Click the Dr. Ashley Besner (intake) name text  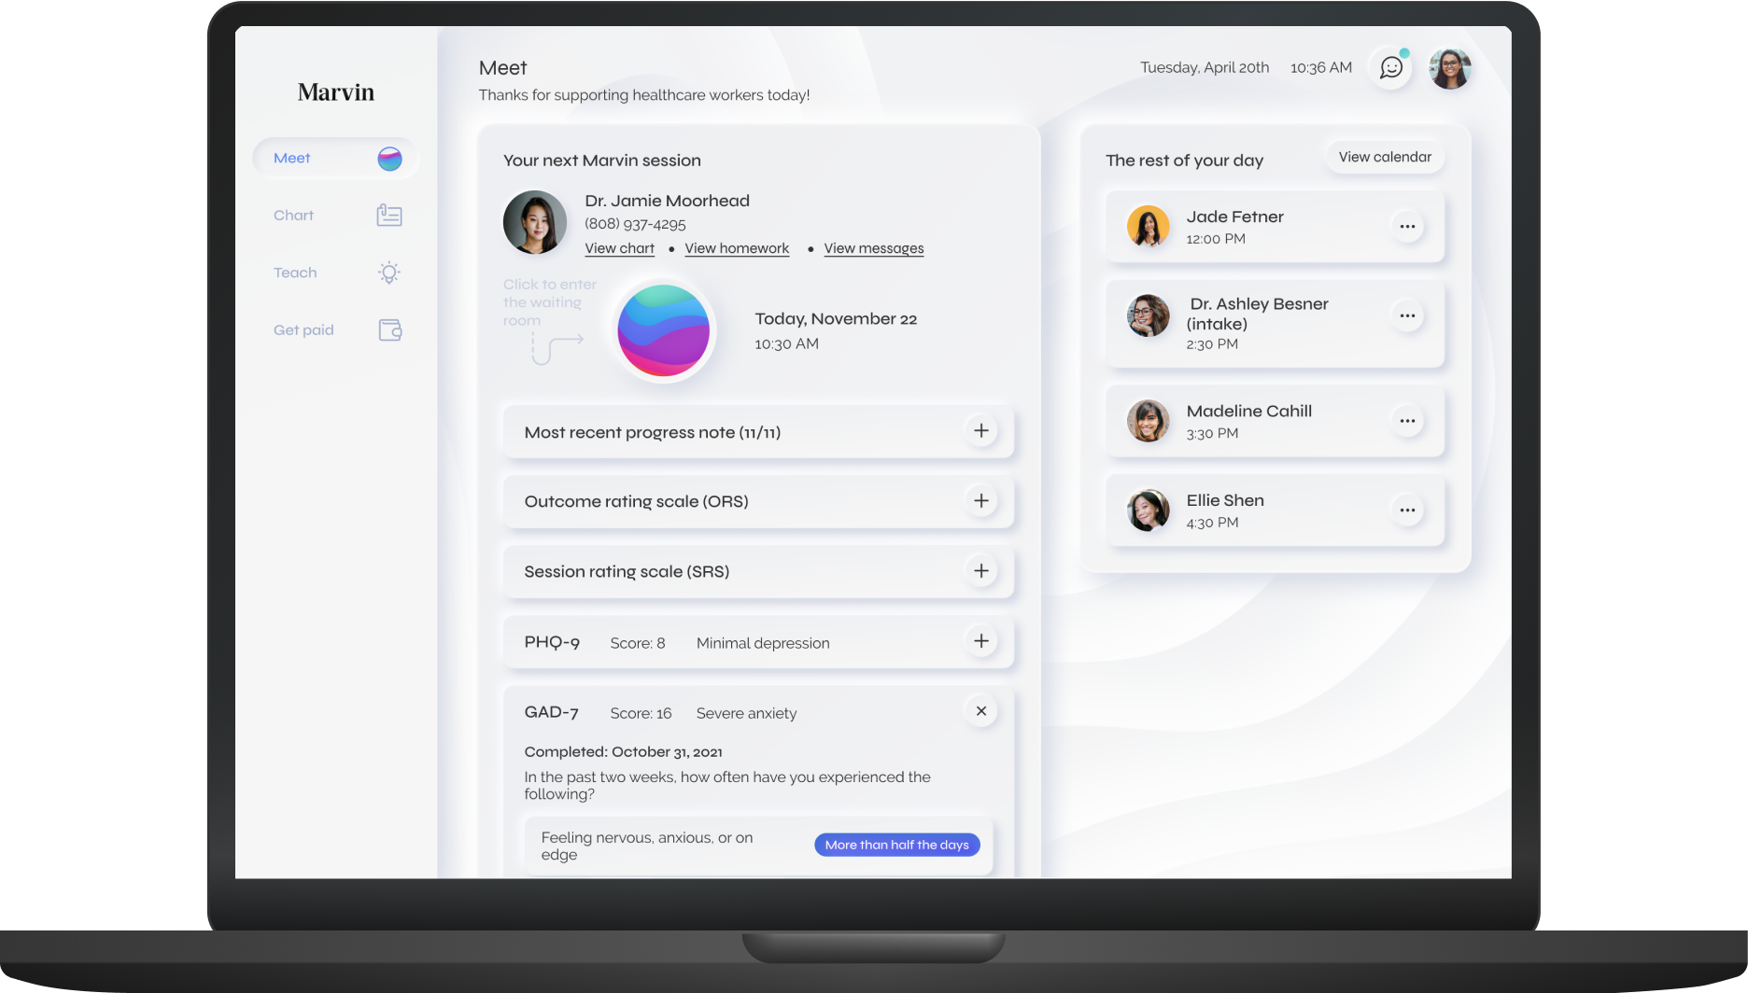coord(1257,314)
